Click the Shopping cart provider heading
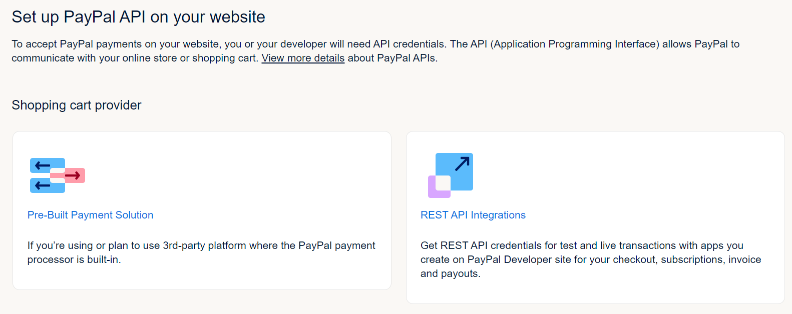792x314 pixels. tap(77, 105)
